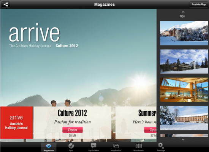The image size is (209, 152).
Task: Open the Up-to-date speech bubble tab
Action: (93, 147)
